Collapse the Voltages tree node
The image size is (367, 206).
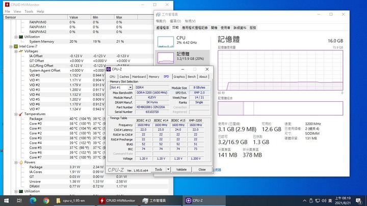coord(16,51)
